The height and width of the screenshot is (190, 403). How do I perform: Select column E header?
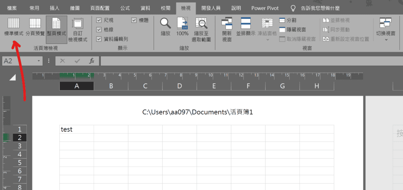[x=214, y=86]
